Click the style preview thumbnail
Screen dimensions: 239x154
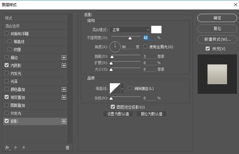[217, 74]
